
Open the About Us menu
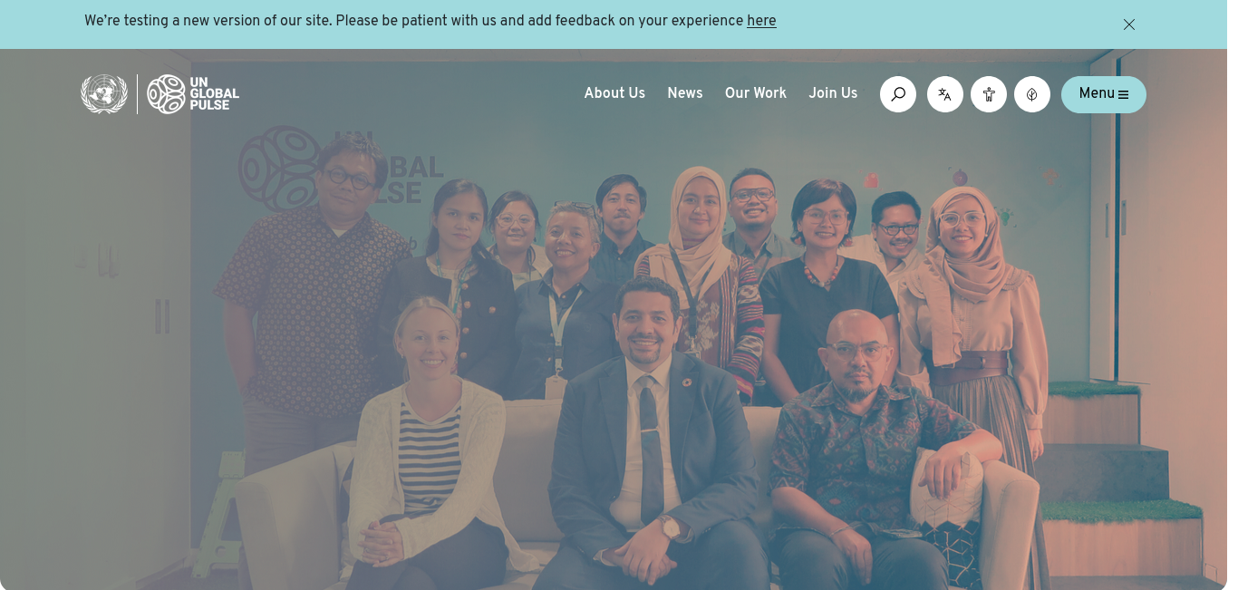click(x=614, y=93)
